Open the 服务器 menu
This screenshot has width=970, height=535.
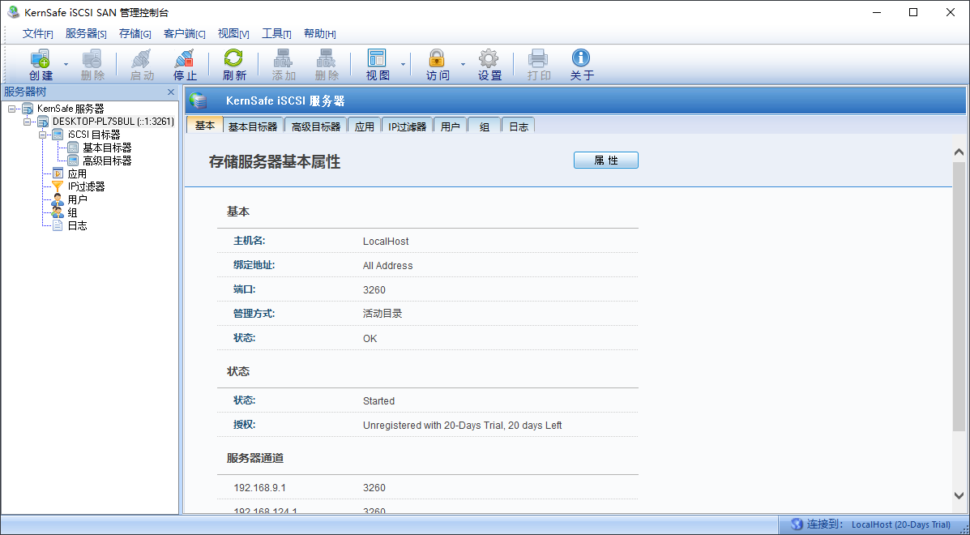point(85,33)
